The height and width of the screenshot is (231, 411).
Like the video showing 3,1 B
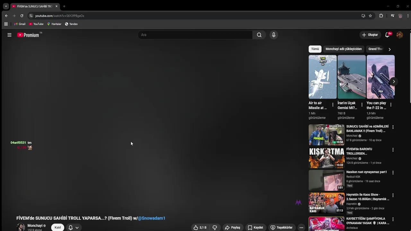[x=200, y=227]
